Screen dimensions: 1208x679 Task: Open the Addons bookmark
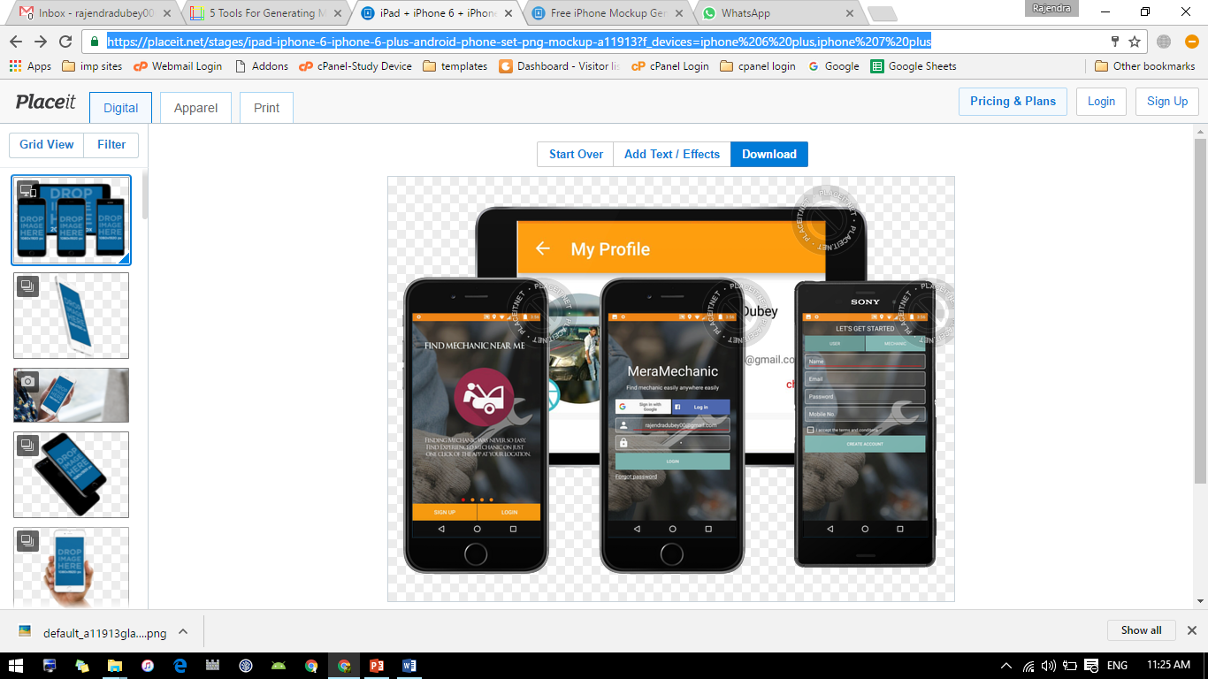point(261,66)
